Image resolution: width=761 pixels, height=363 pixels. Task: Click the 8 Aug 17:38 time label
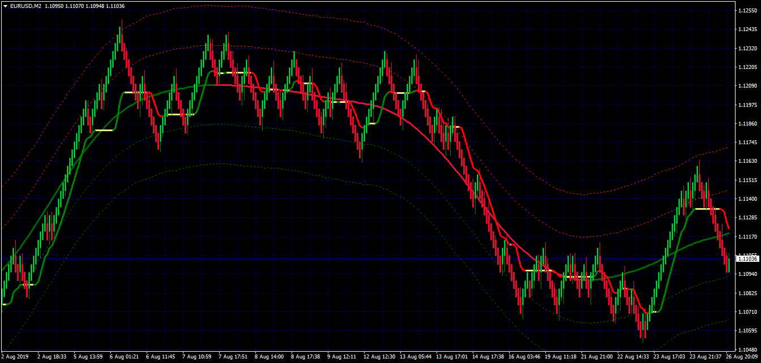(305, 357)
